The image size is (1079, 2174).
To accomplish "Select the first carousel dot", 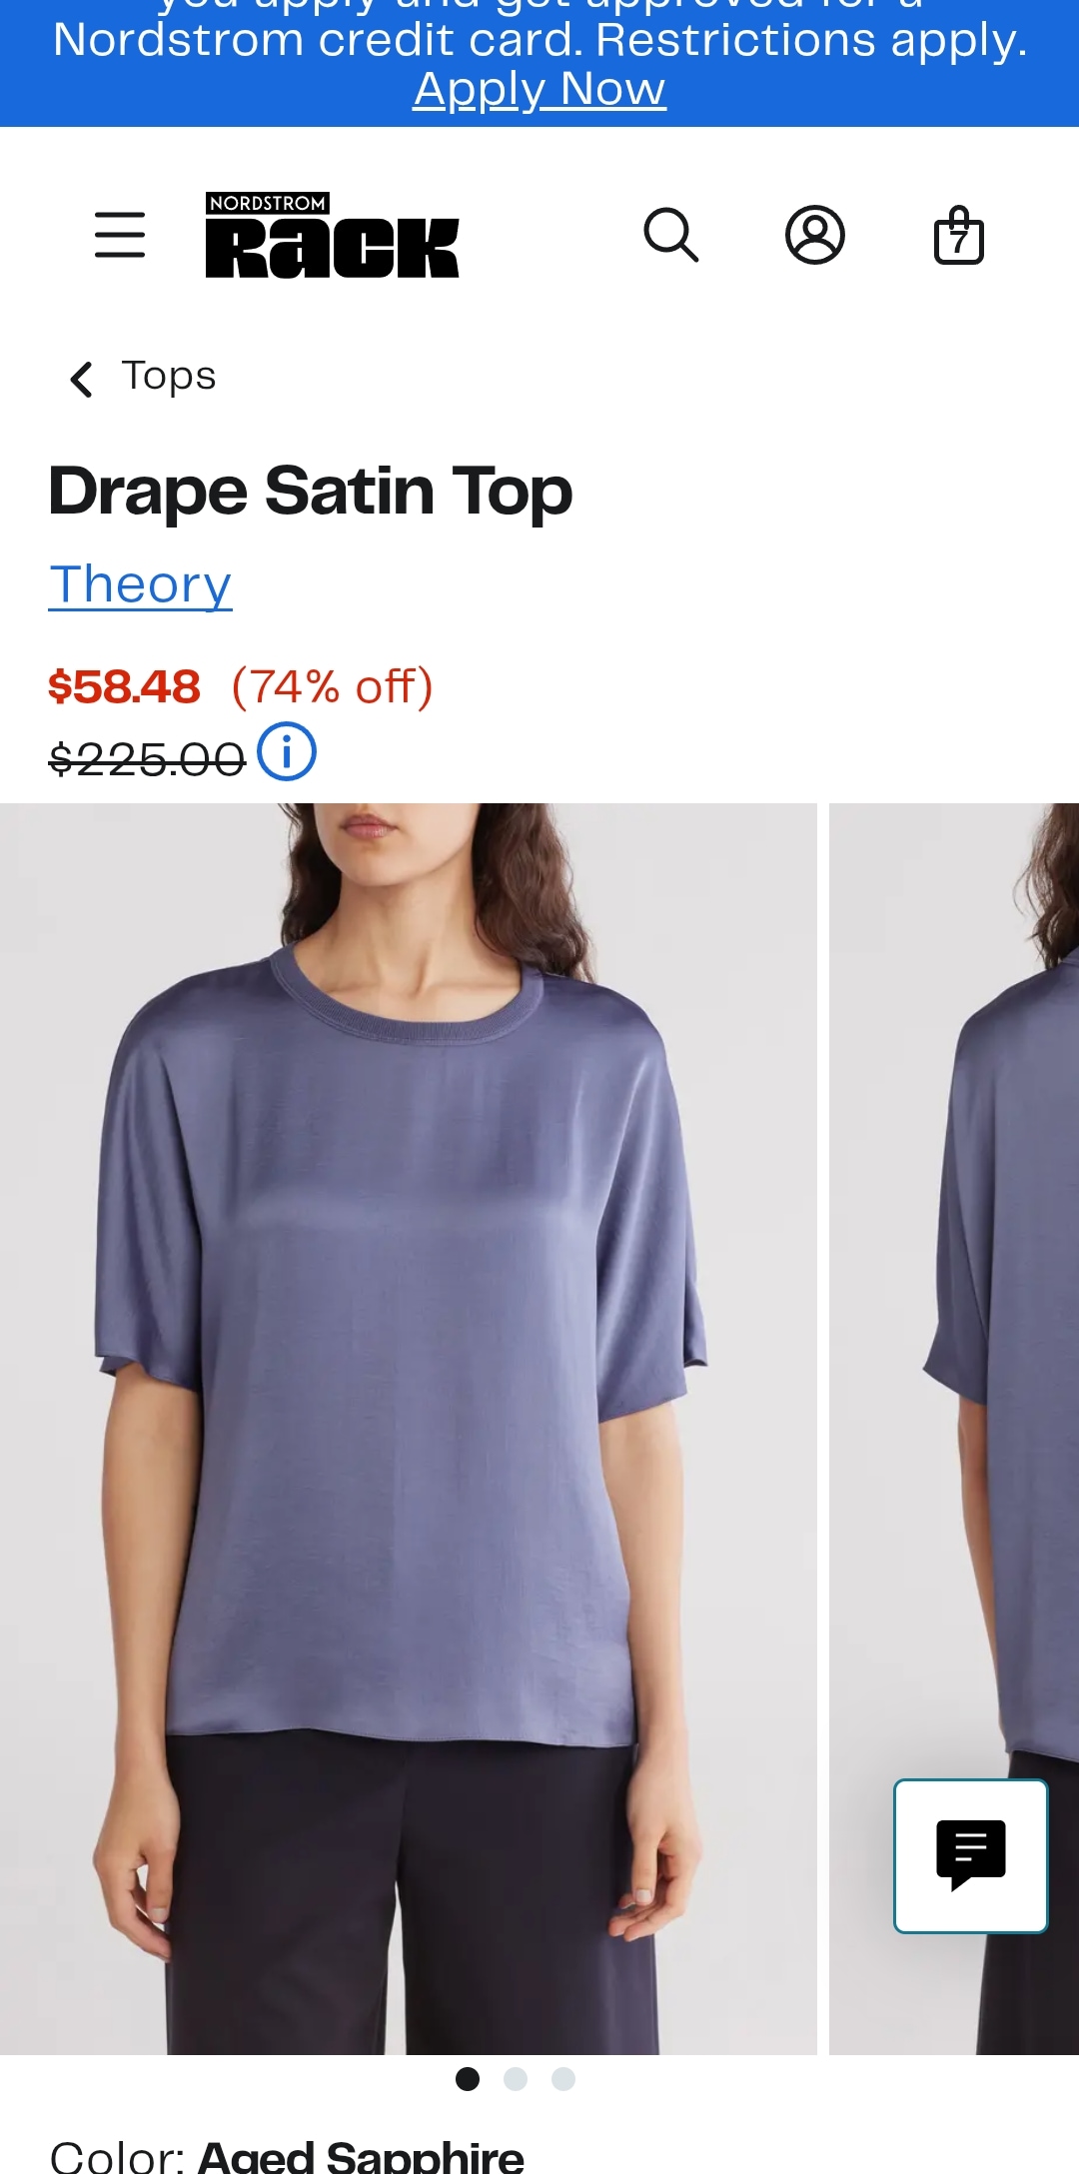I will (468, 2079).
